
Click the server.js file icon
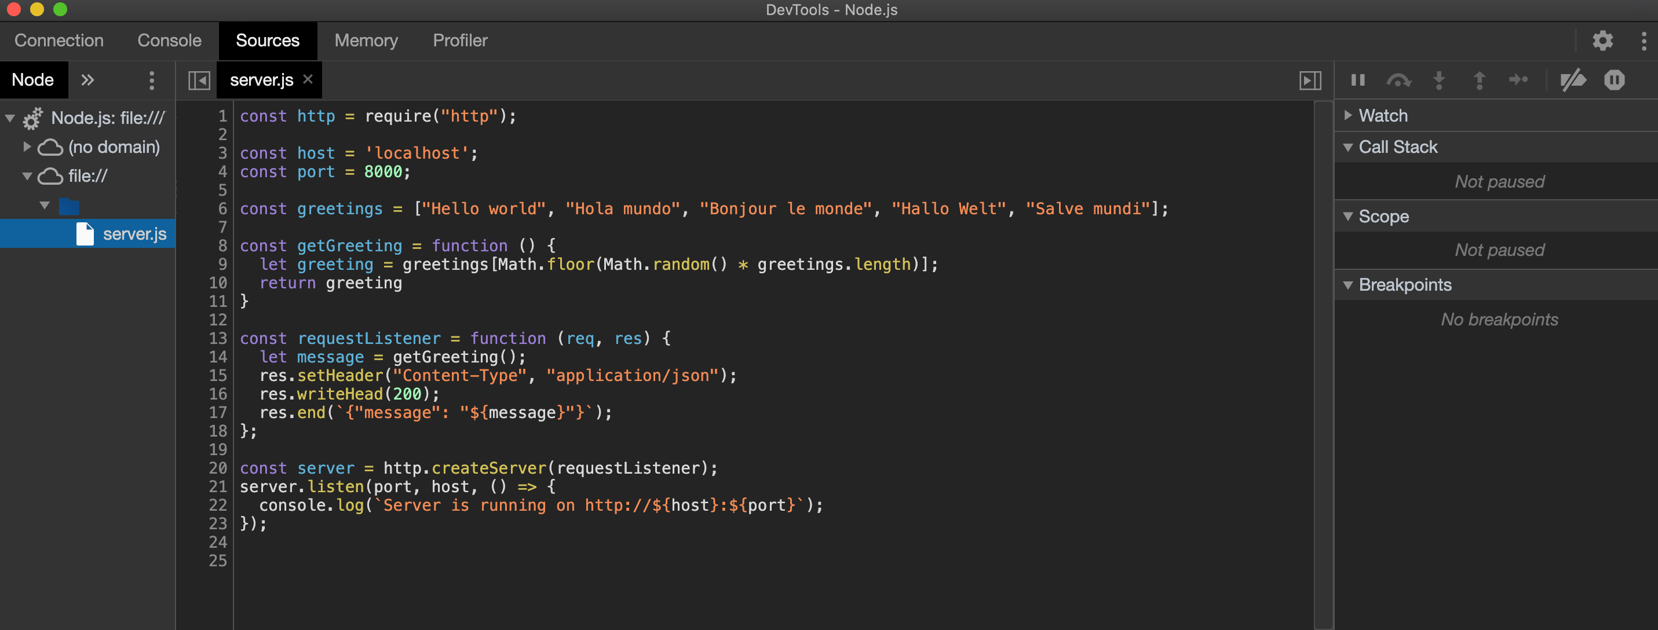click(85, 235)
